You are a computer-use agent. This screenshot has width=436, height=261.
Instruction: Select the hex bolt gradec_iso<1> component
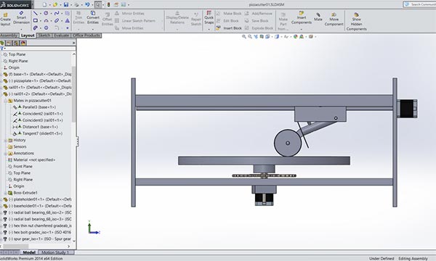pyautogui.click(x=37, y=233)
